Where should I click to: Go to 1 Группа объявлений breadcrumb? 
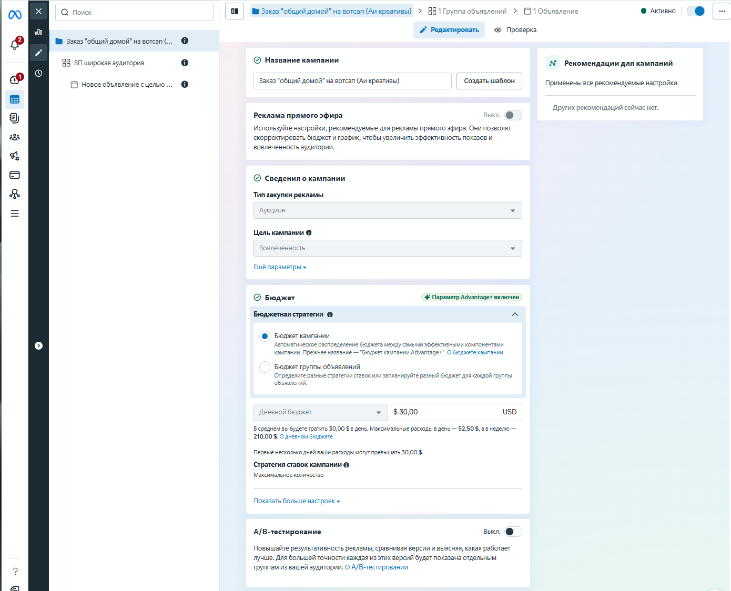(x=468, y=11)
